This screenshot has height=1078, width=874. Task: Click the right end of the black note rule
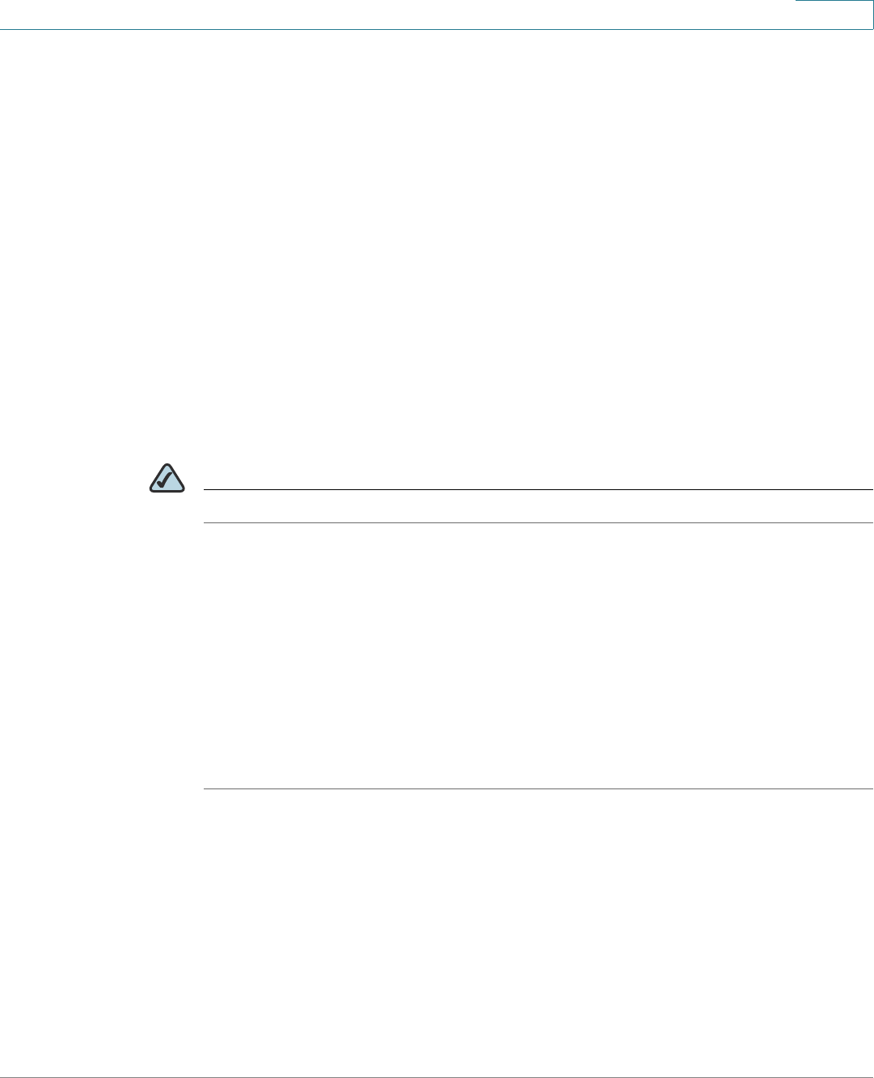click(868, 489)
